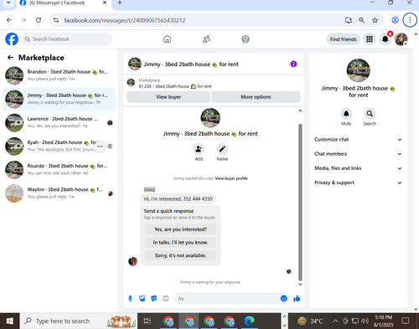This screenshot has width=419, height=329.
Task: Open Microsoft Edge from the taskbar
Action: (250, 321)
